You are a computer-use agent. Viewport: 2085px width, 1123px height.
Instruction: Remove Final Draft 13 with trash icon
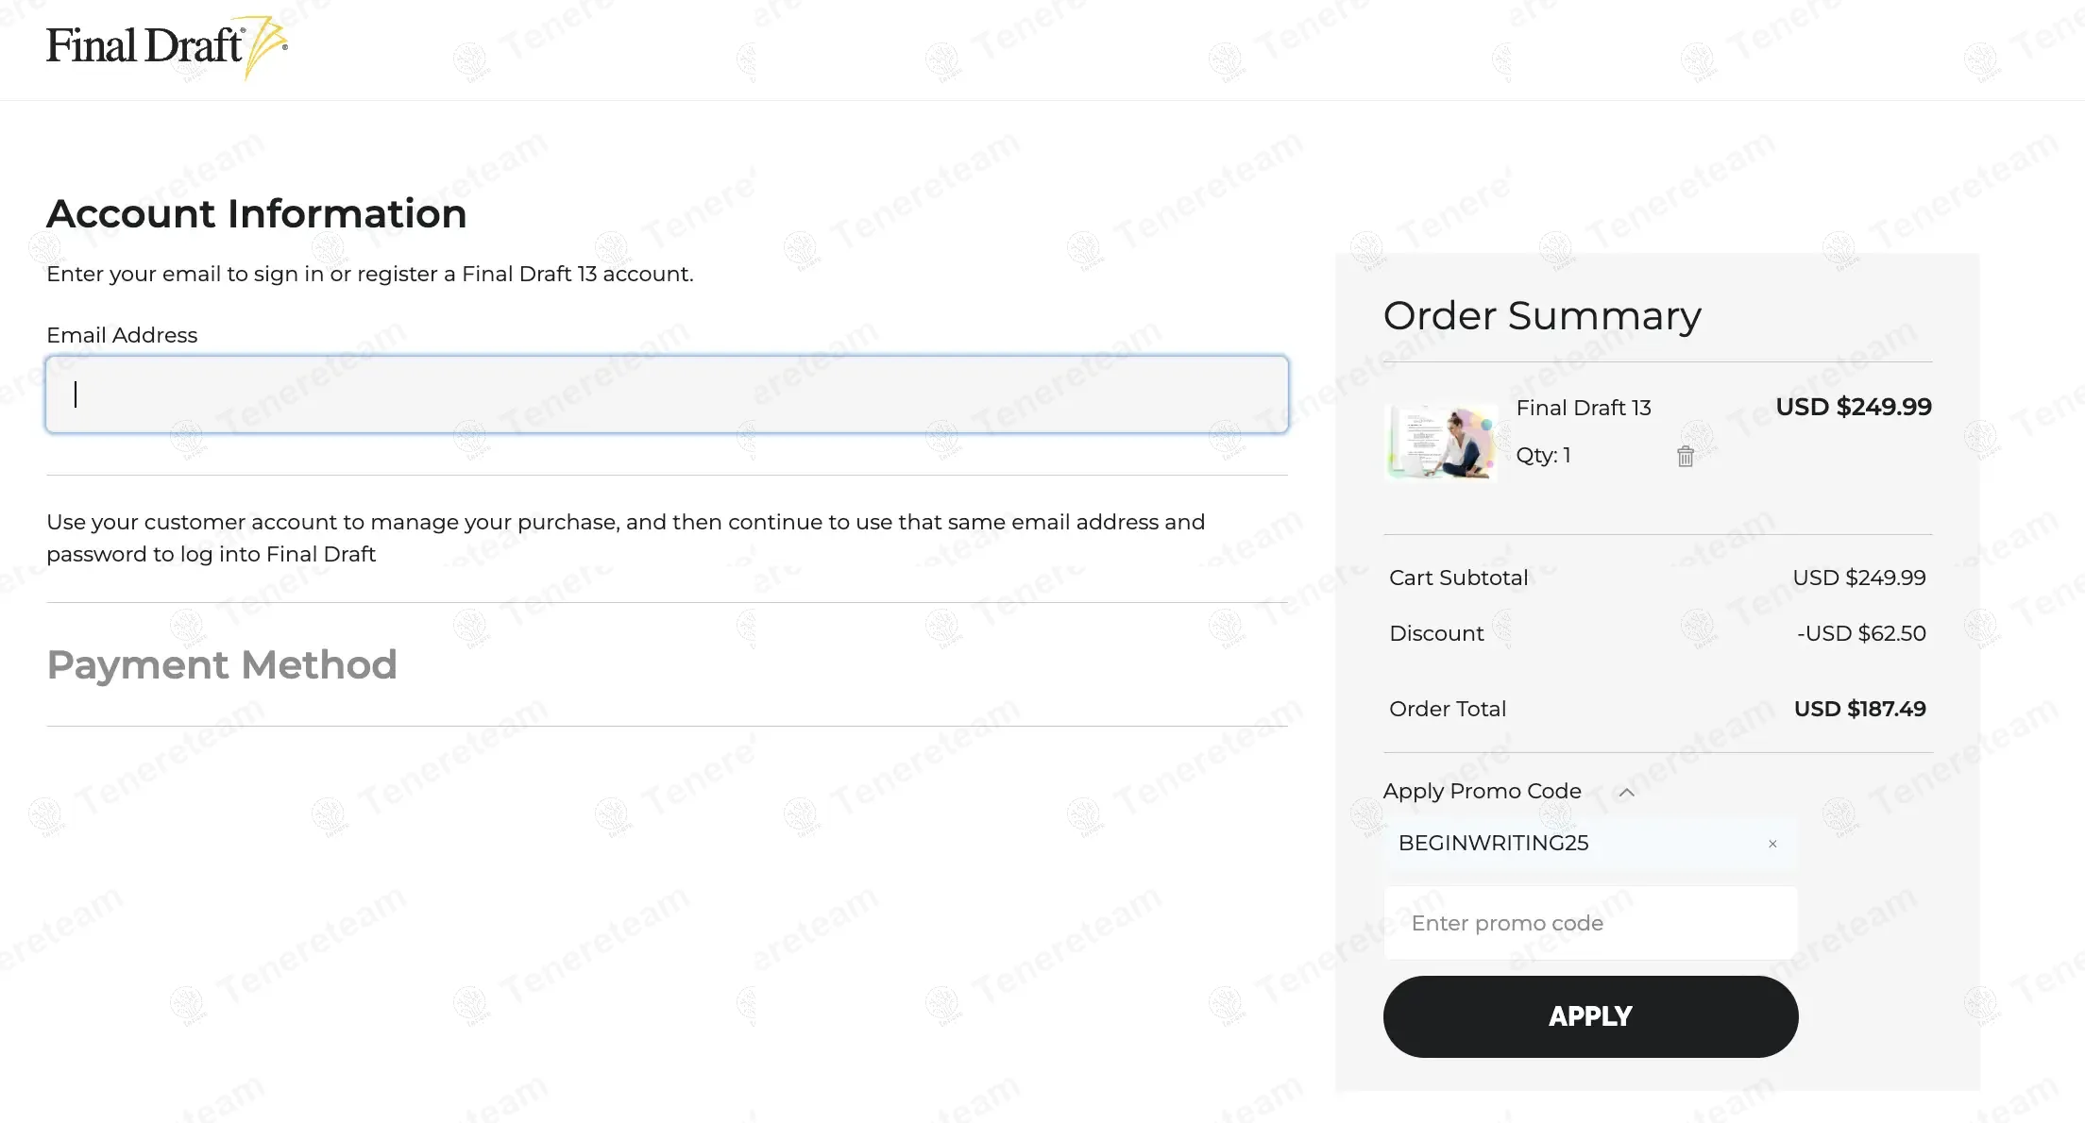click(1685, 457)
